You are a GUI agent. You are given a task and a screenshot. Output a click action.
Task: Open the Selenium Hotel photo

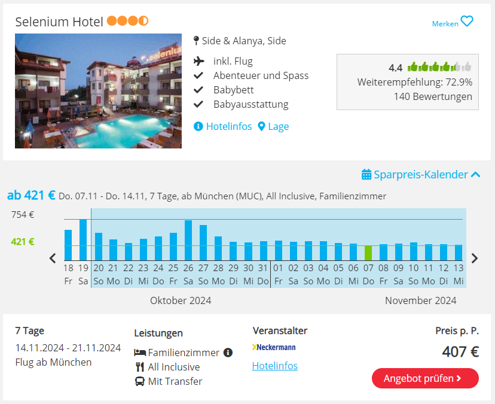pyautogui.click(x=98, y=91)
